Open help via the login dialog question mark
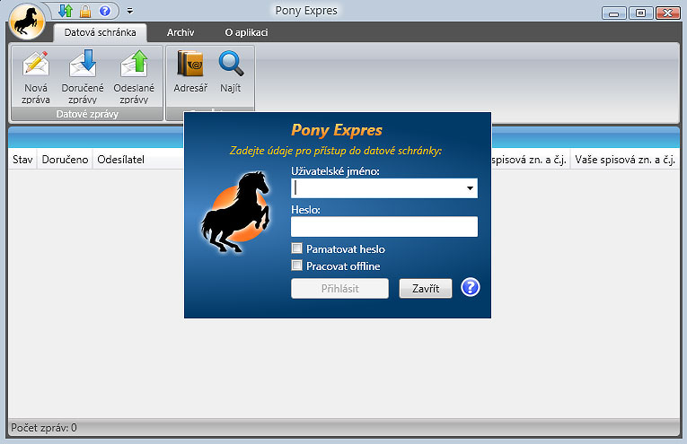Viewport: 687px width, 444px height. (x=470, y=287)
